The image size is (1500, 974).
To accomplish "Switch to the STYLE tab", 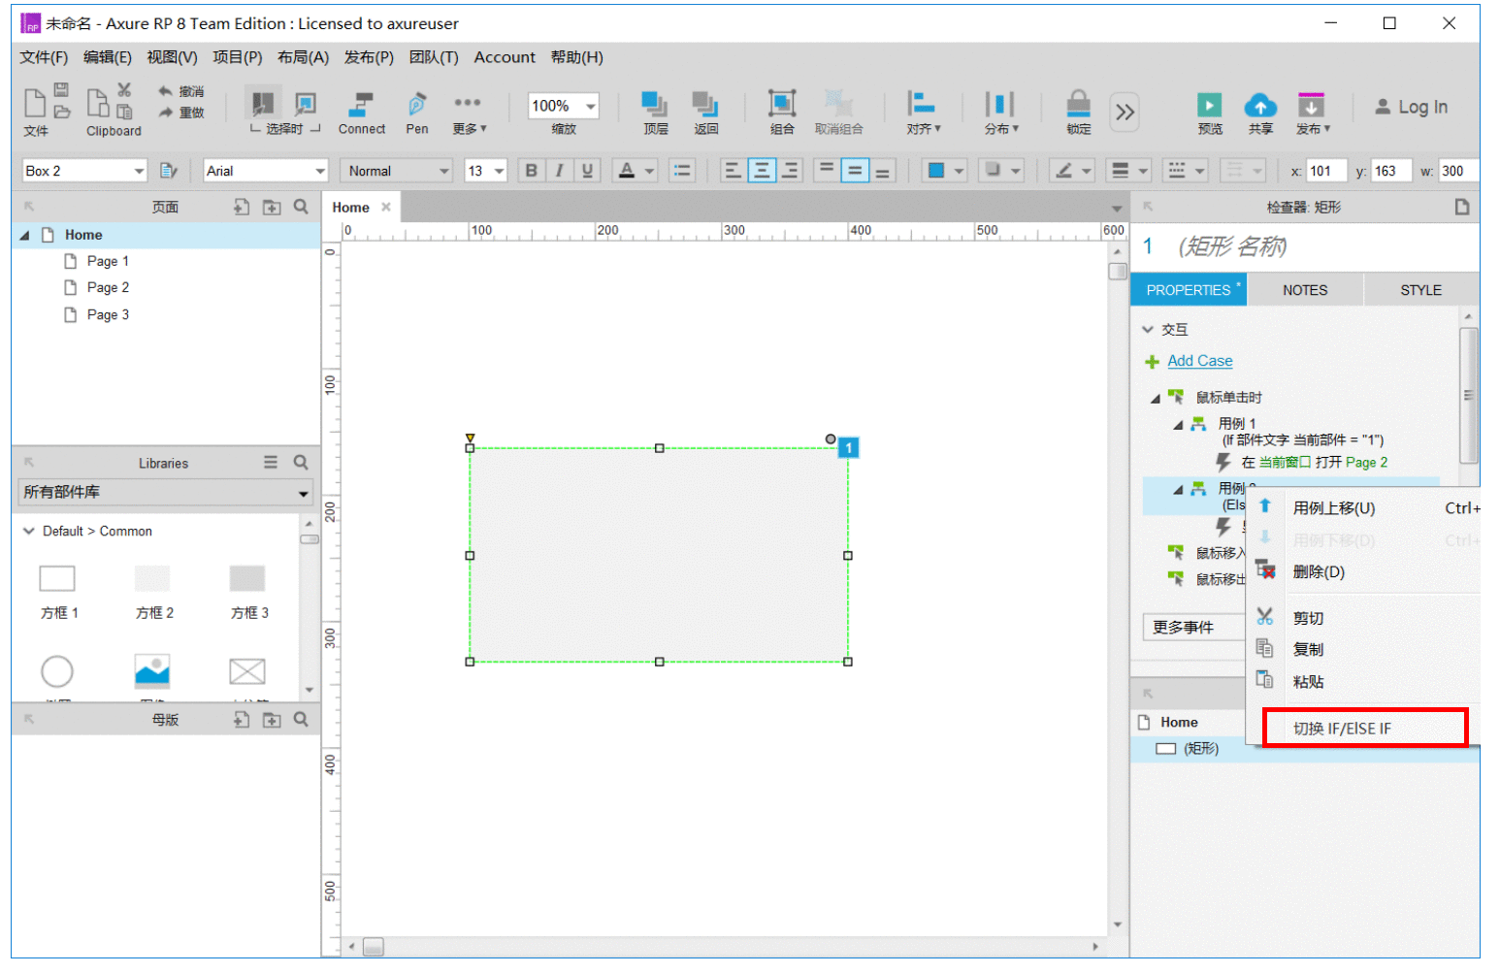I will pyautogui.click(x=1420, y=290).
